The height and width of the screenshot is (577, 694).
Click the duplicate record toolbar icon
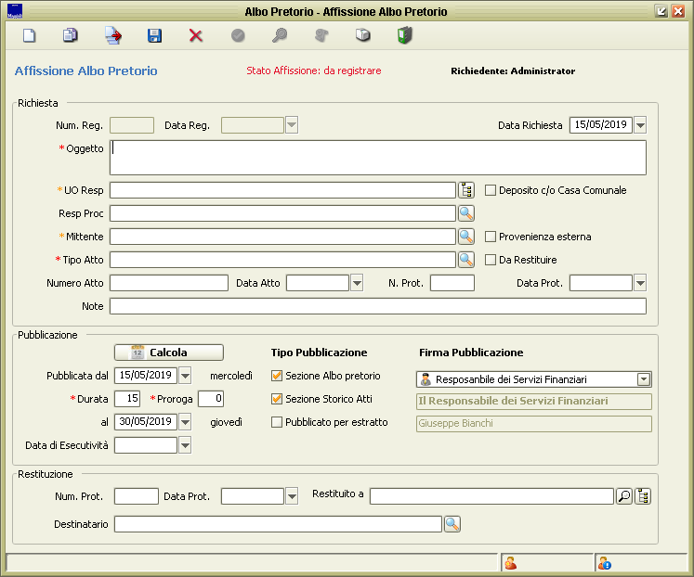click(x=71, y=36)
